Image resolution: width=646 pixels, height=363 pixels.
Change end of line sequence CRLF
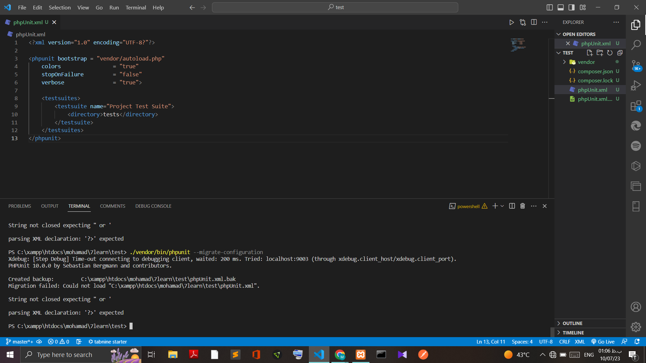(x=565, y=341)
